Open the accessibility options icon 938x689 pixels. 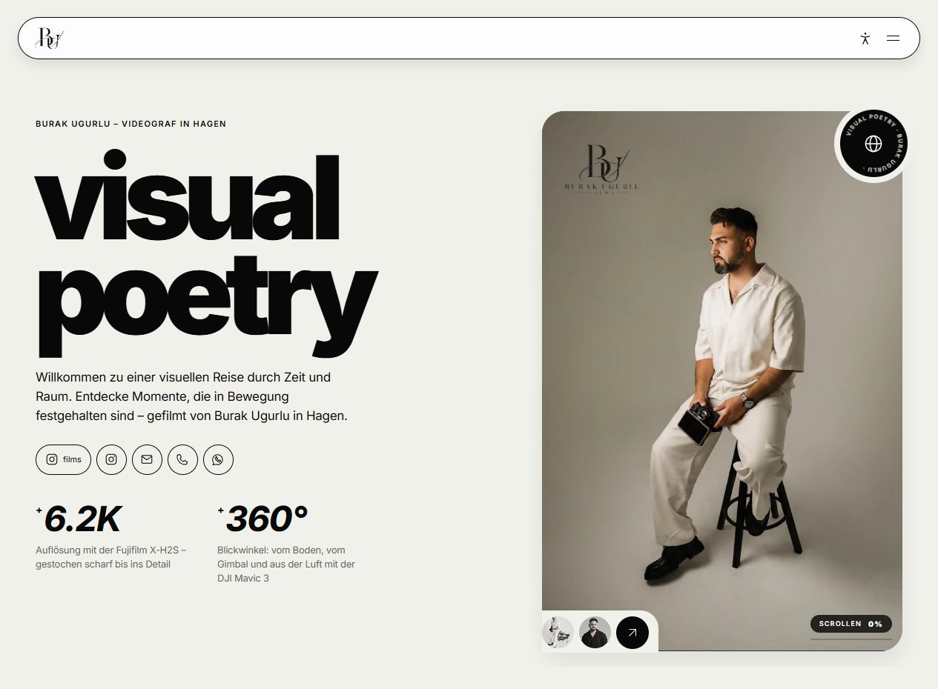coord(865,39)
